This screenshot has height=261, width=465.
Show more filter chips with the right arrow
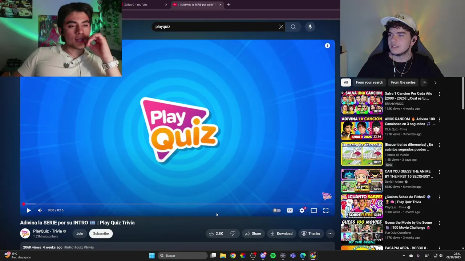pos(435,83)
